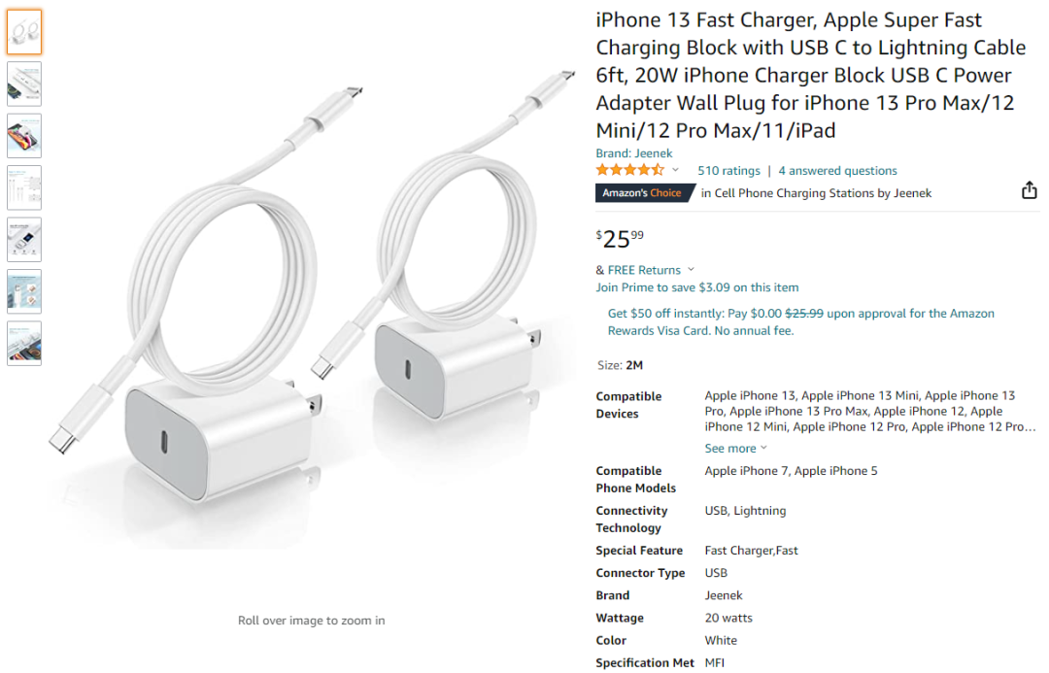This screenshot has height=673, width=1049.
Task: Open the Brand: Jeenek link
Action: point(634,153)
